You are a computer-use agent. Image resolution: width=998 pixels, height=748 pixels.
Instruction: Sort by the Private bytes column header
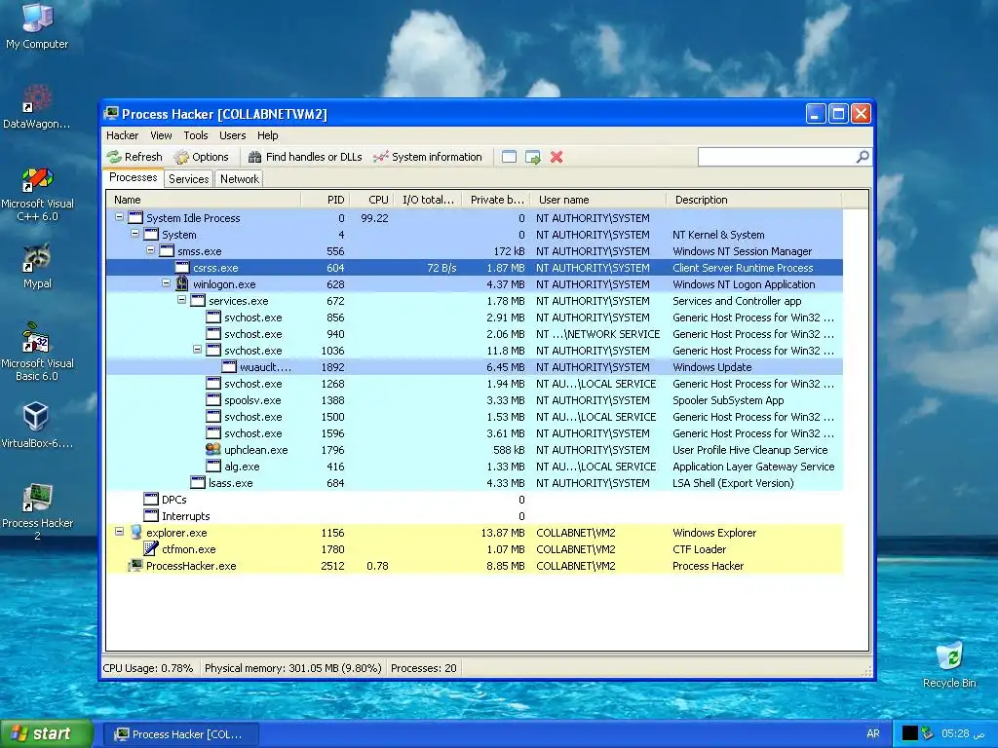point(496,200)
